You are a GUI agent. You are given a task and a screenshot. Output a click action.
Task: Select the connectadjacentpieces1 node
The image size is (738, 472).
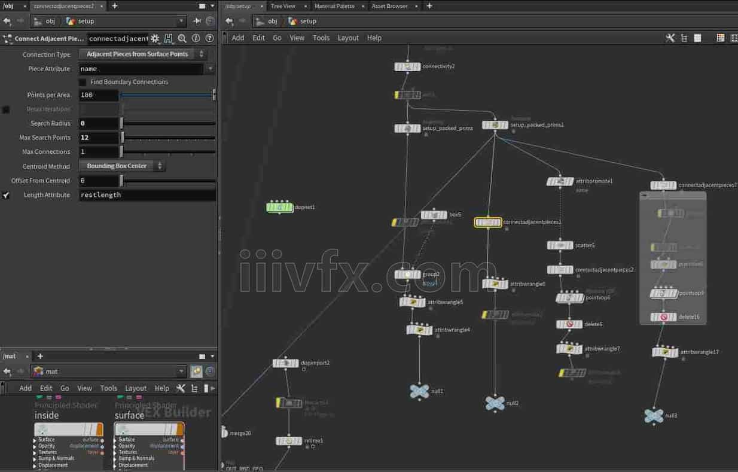(487, 223)
